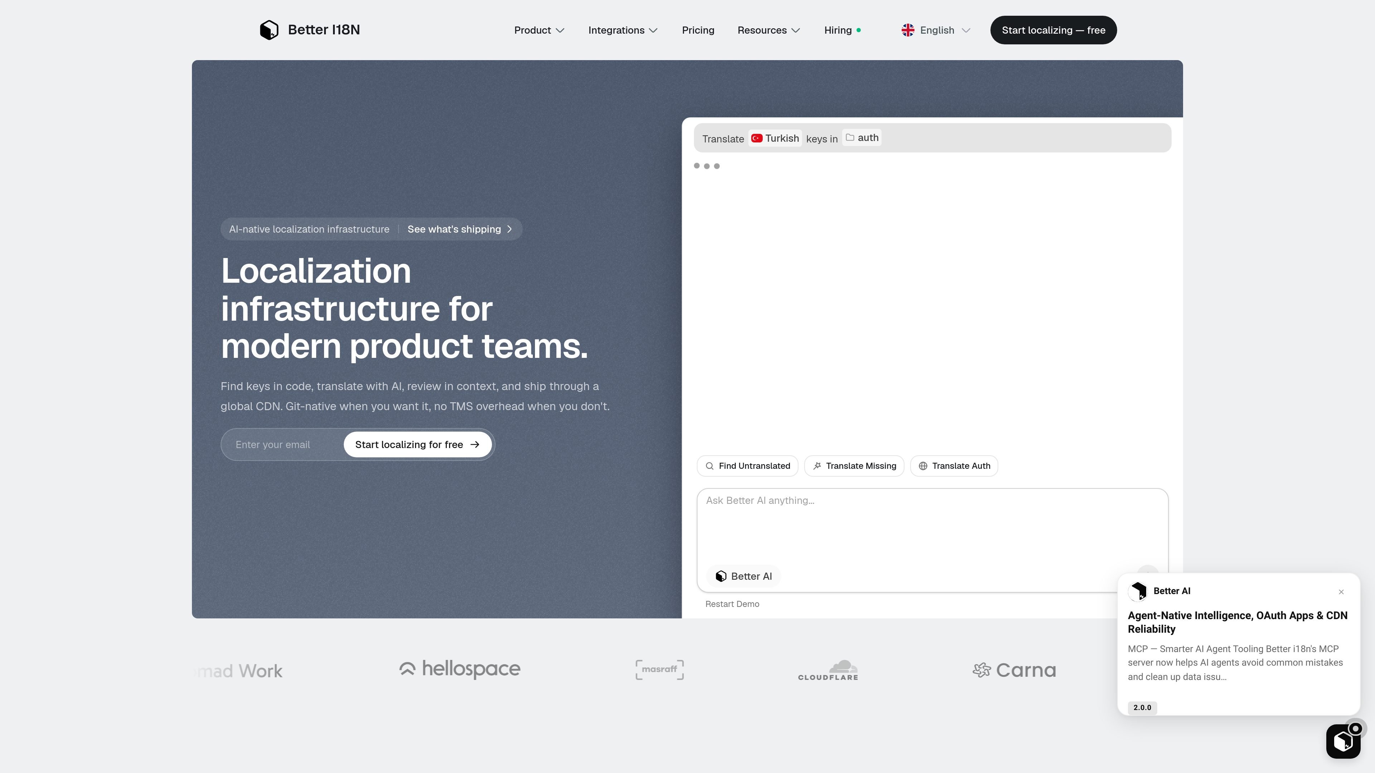This screenshot has height=773, width=1375.
Task: Click the masraff logo
Action: coord(659,670)
